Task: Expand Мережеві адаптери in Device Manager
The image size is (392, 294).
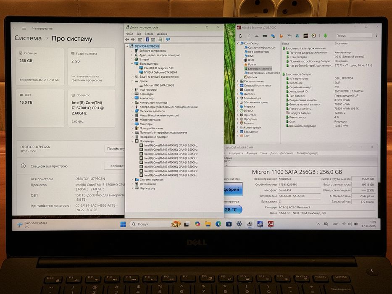Action: [x=132, y=111]
